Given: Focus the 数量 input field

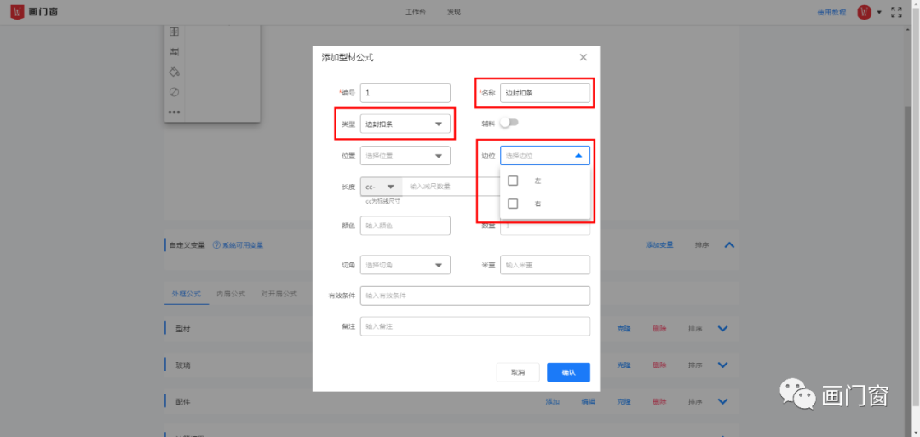Looking at the screenshot, I should pyautogui.click(x=545, y=227).
